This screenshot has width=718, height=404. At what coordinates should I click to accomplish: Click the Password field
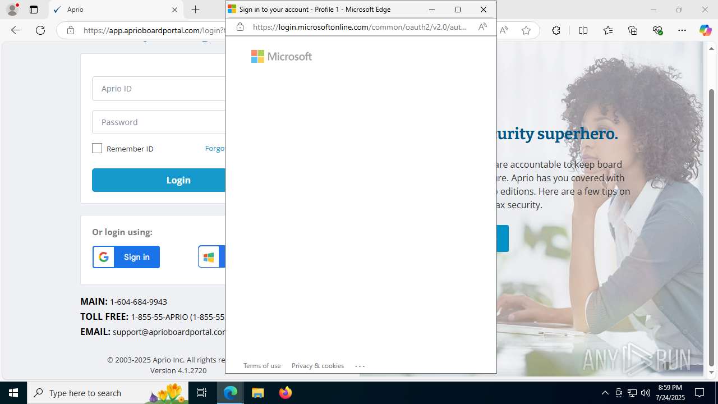click(159, 122)
